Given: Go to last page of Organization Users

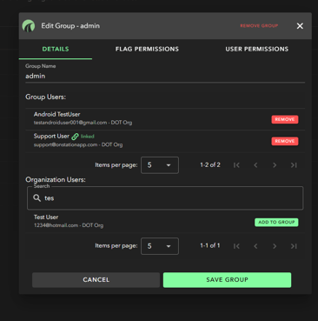Looking at the screenshot, I should tap(294, 246).
